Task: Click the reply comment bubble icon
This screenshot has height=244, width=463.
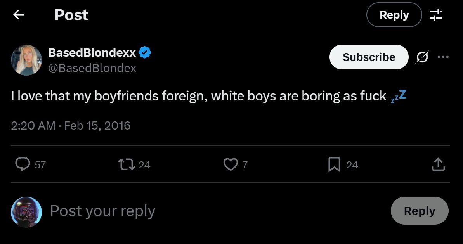Action: [23, 164]
